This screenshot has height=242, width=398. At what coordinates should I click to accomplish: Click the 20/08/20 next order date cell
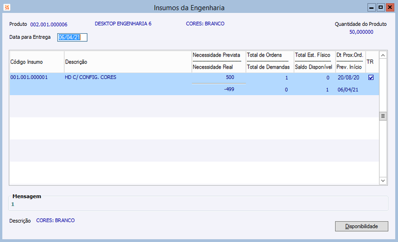click(348, 78)
